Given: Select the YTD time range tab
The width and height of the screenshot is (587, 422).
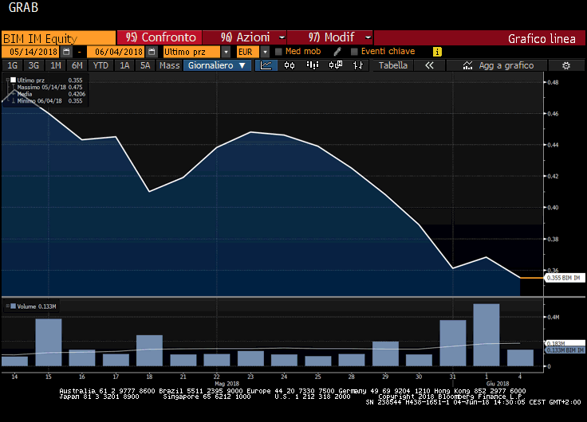Looking at the screenshot, I should pyautogui.click(x=100, y=65).
